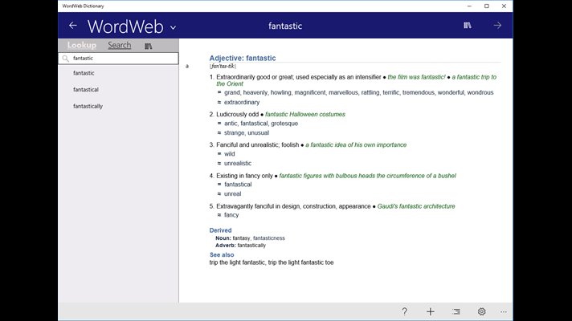Open the more options ellipsis

tap(504, 312)
